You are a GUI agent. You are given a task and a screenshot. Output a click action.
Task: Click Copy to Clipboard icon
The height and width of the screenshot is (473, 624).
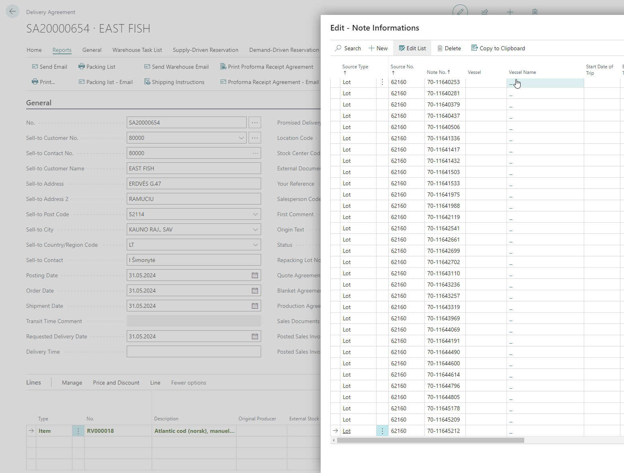point(474,48)
